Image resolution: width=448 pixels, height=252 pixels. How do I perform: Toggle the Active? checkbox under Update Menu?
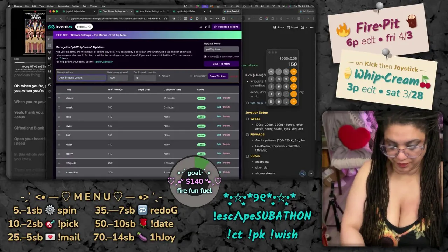coord(205,56)
